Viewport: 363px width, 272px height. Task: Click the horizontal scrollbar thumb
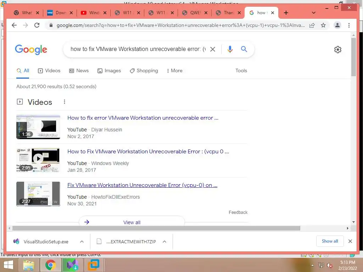tap(156, 228)
